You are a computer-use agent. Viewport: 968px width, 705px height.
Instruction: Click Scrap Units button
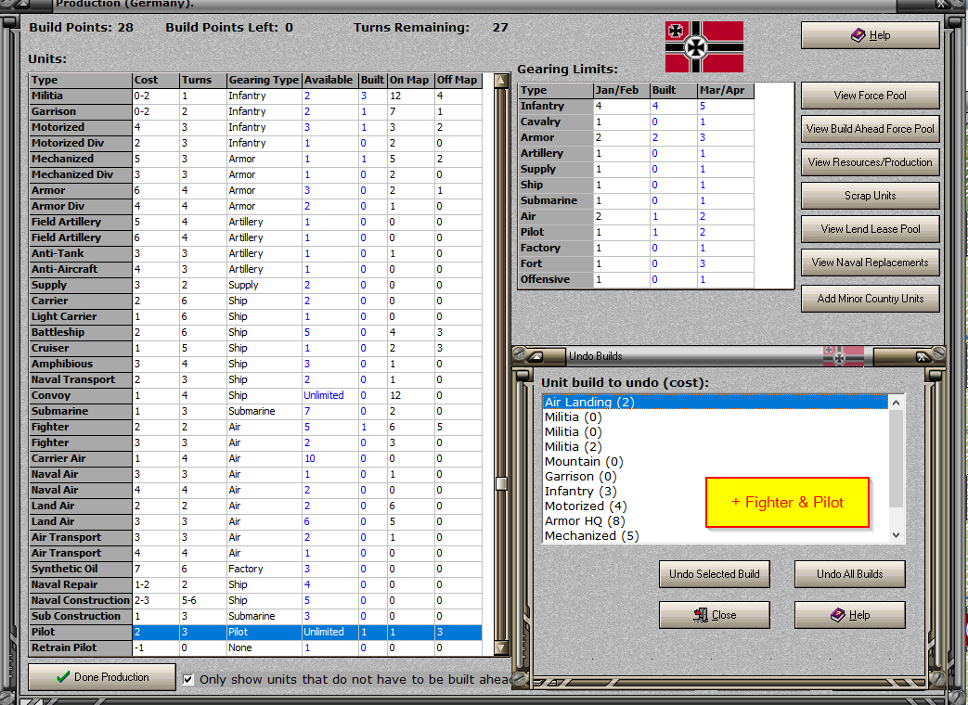click(x=871, y=196)
